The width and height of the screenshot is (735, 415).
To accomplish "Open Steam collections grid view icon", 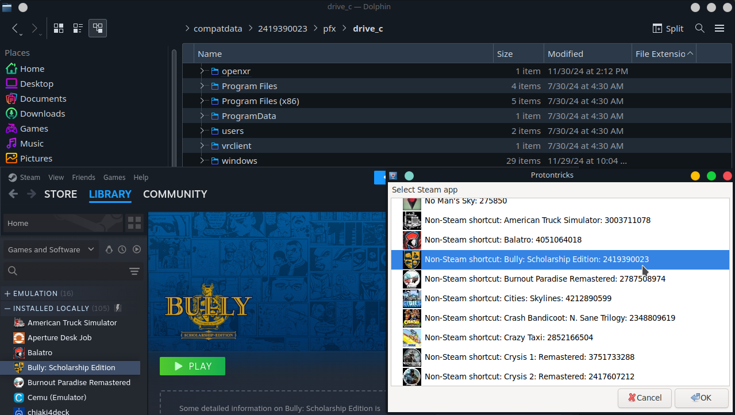I will pos(134,223).
